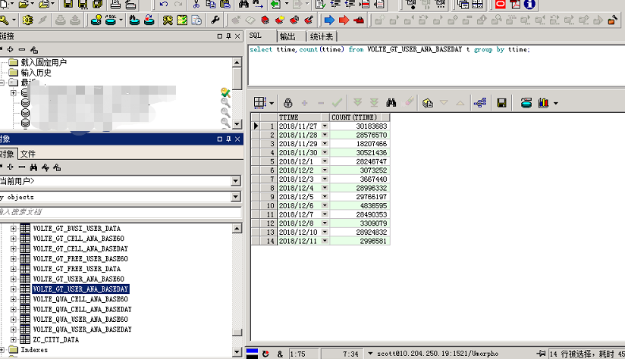Select the 对象 tab

pyautogui.click(x=7, y=154)
